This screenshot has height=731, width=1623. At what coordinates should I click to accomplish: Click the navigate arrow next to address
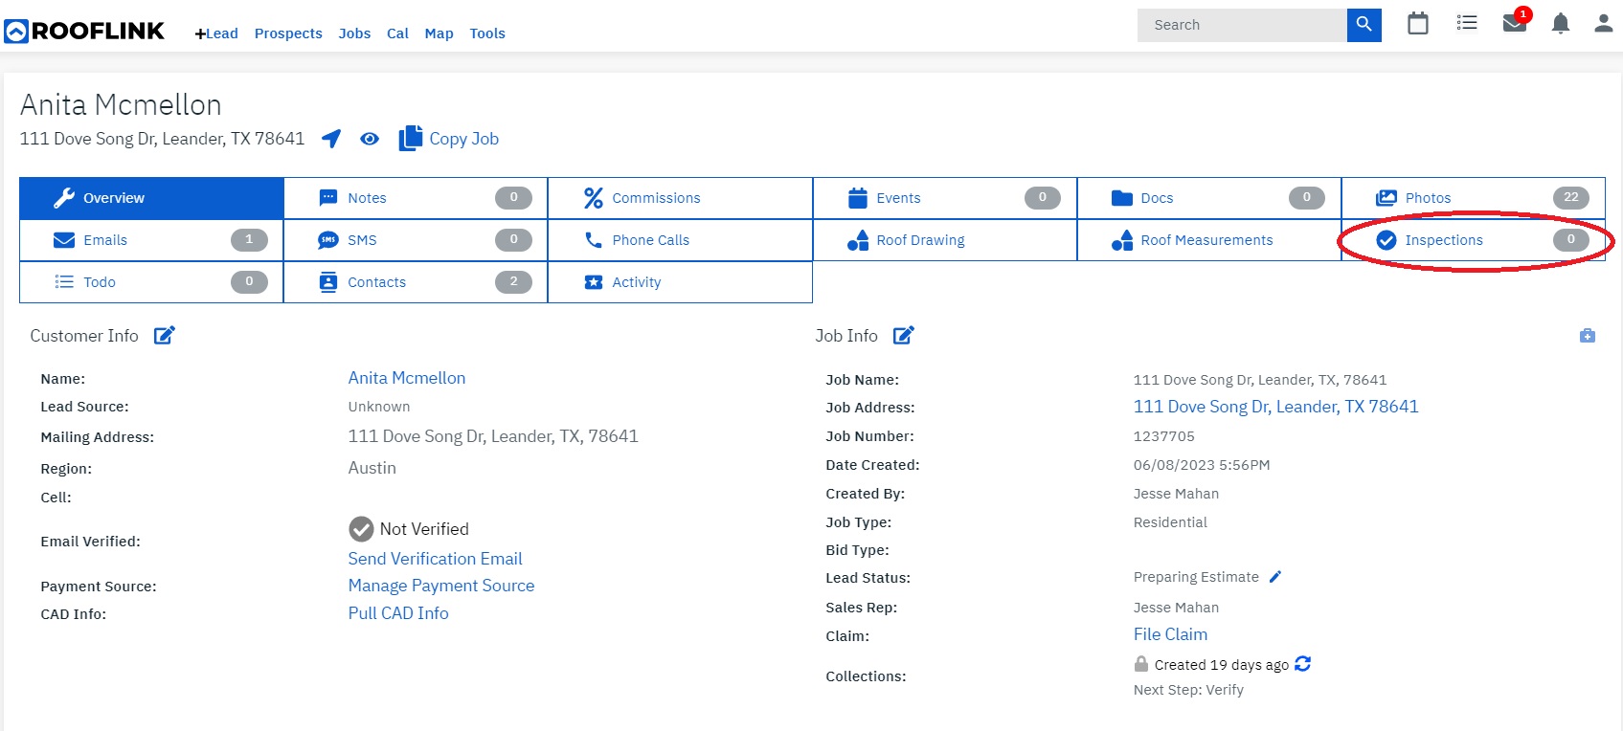click(x=331, y=139)
